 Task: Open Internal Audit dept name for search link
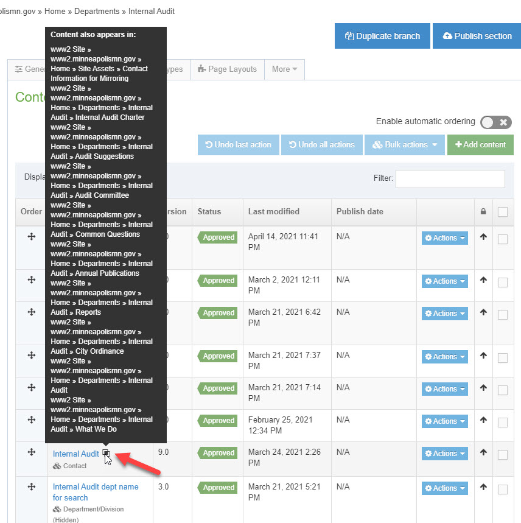click(x=96, y=493)
